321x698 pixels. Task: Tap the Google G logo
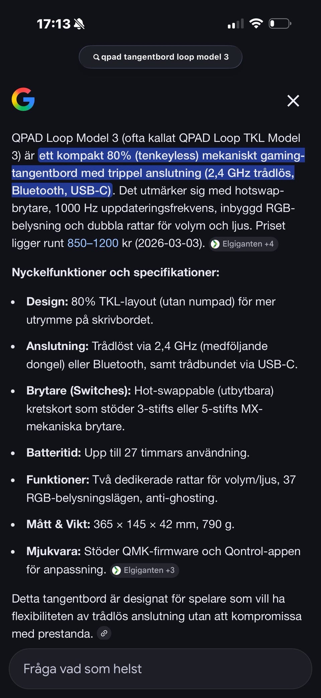tap(23, 99)
